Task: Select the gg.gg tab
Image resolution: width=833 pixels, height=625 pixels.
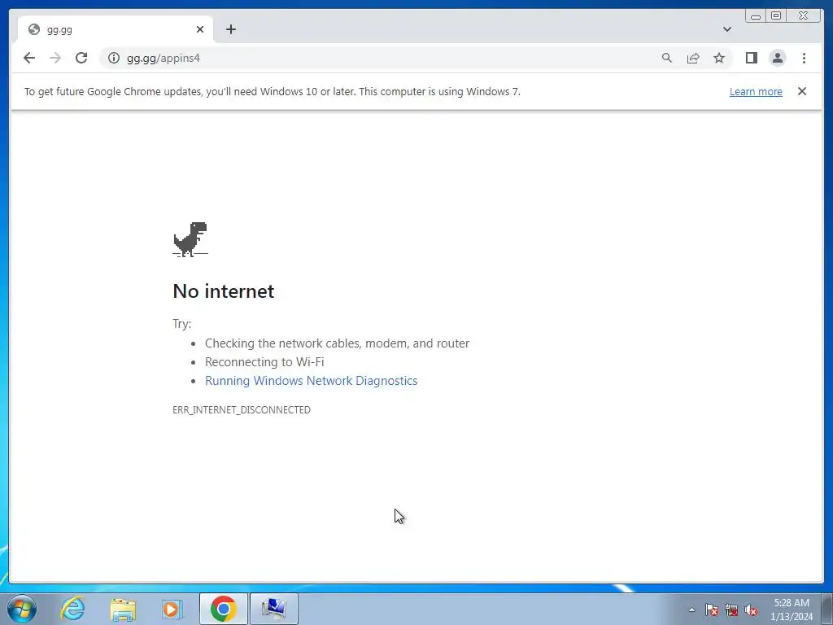Action: (x=116, y=29)
